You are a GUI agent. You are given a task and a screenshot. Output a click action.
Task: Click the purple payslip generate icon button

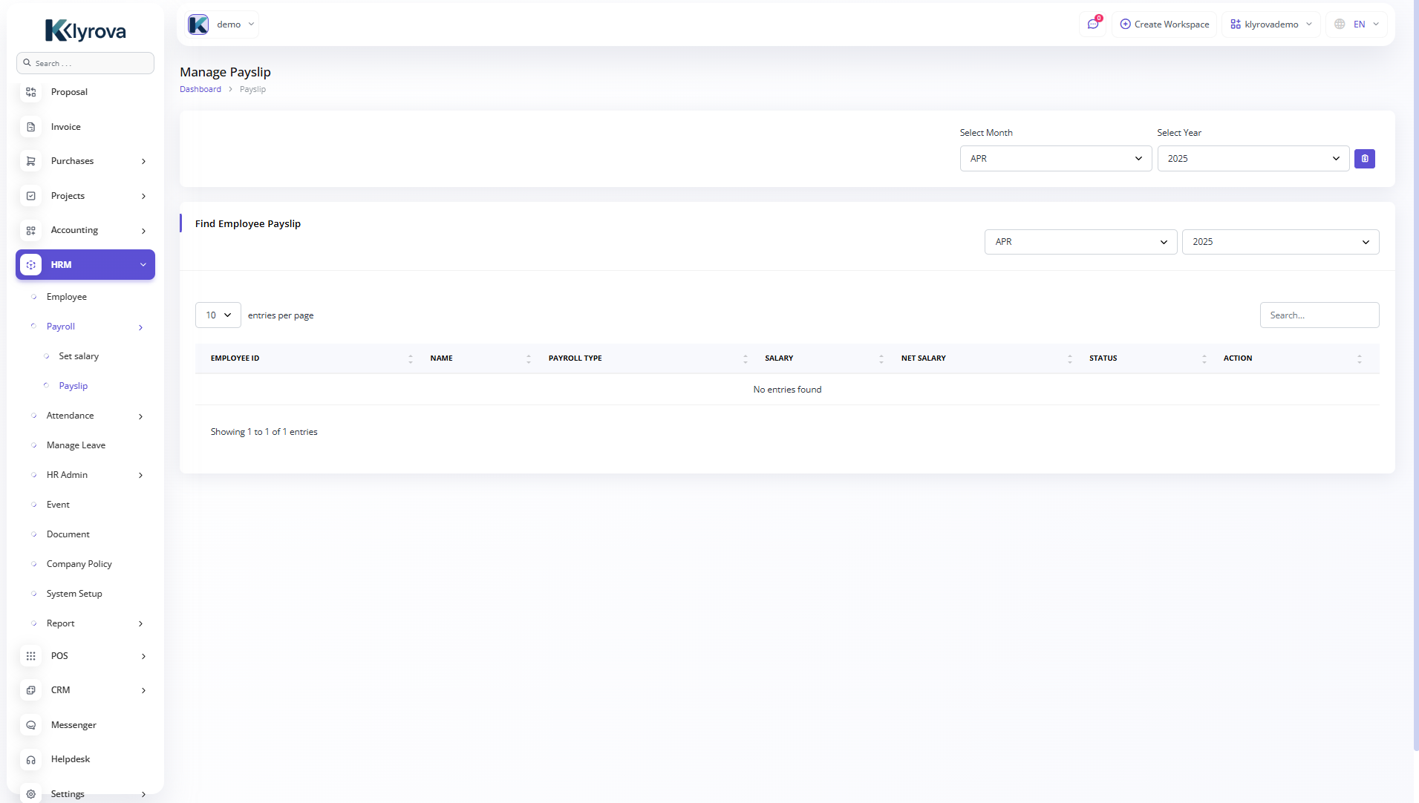tap(1364, 159)
